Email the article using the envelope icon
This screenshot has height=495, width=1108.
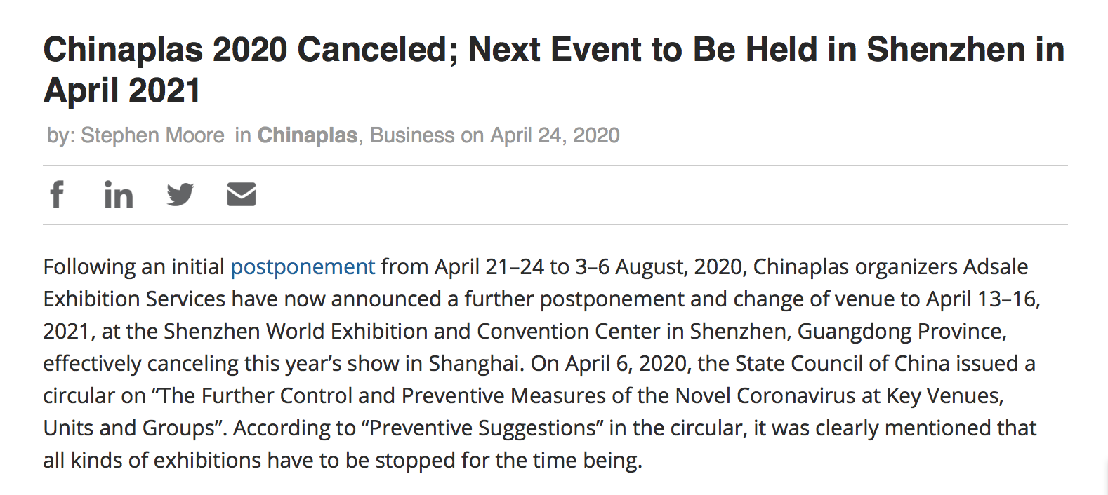tap(242, 194)
